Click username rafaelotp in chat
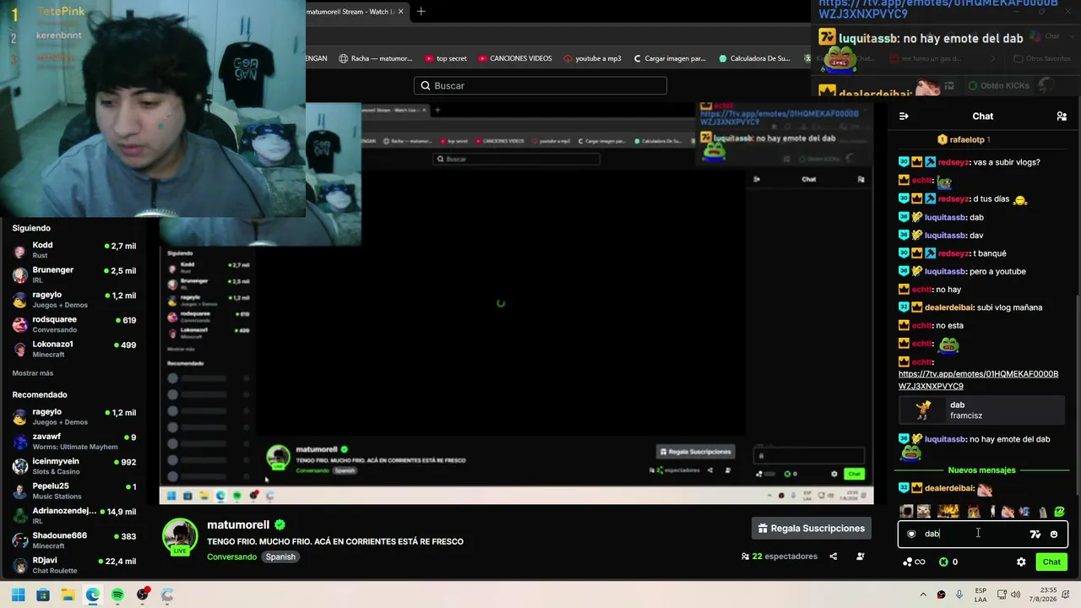1081x608 pixels. (x=967, y=139)
